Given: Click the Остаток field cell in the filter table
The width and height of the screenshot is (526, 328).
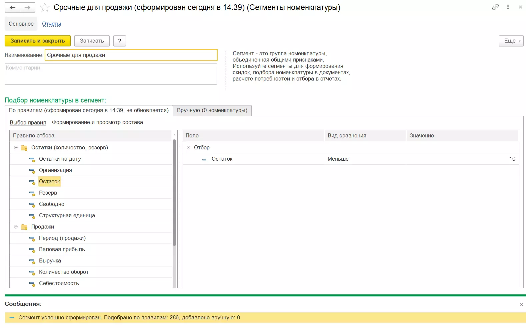Looking at the screenshot, I should click(x=222, y=159).
